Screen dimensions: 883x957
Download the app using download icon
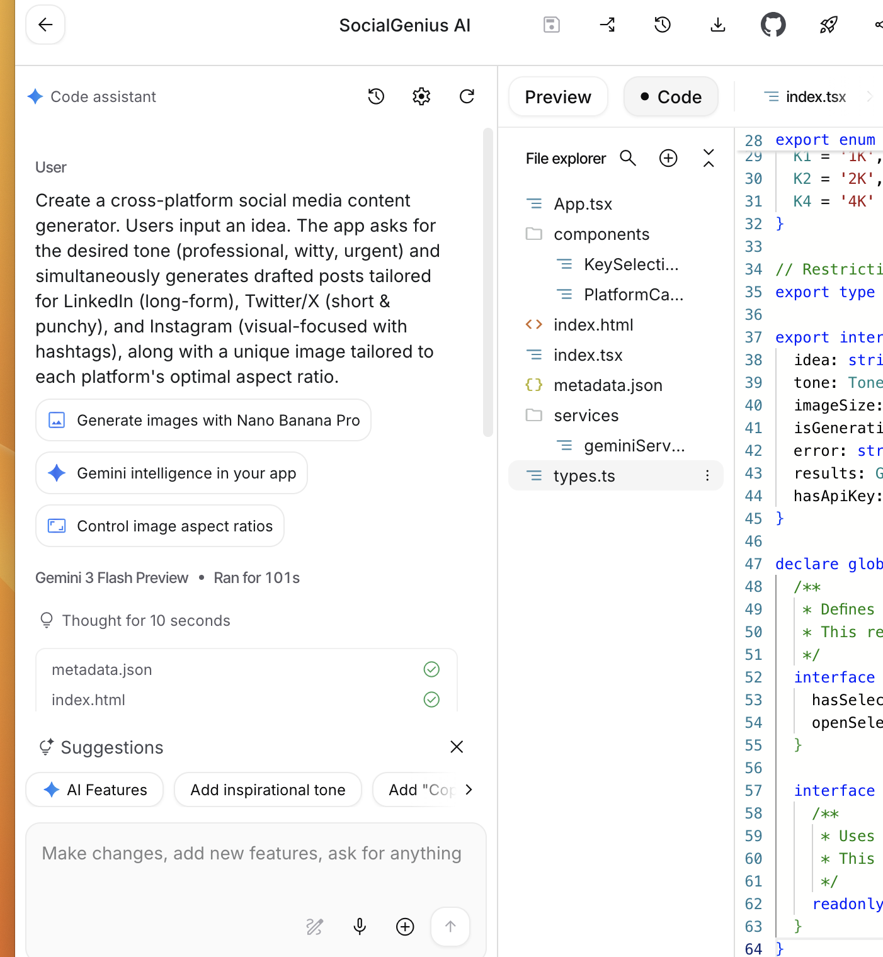tap(717, 25)
